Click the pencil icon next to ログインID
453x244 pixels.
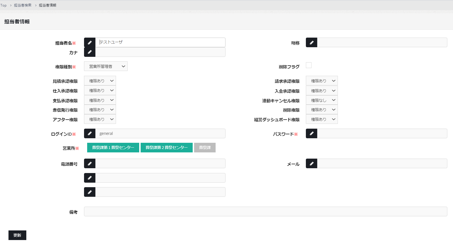tap(90, 133)
